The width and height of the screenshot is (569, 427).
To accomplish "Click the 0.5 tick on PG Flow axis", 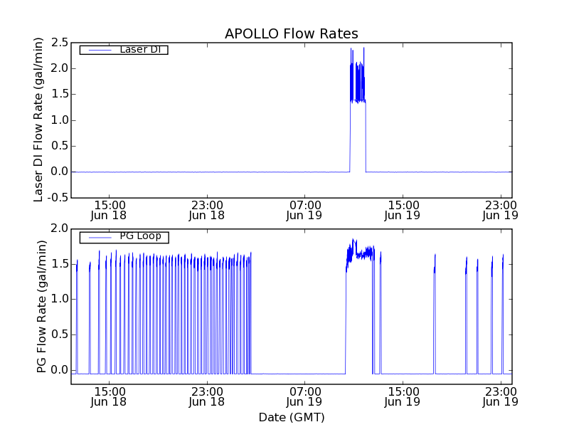I will pyautogui.click(x=60, y=334).
